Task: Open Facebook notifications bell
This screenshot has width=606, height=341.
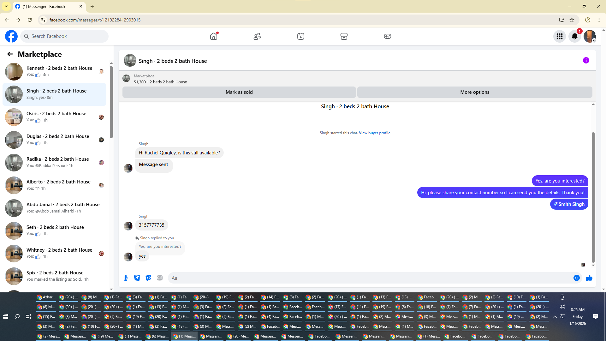Action: click(574, 36)
